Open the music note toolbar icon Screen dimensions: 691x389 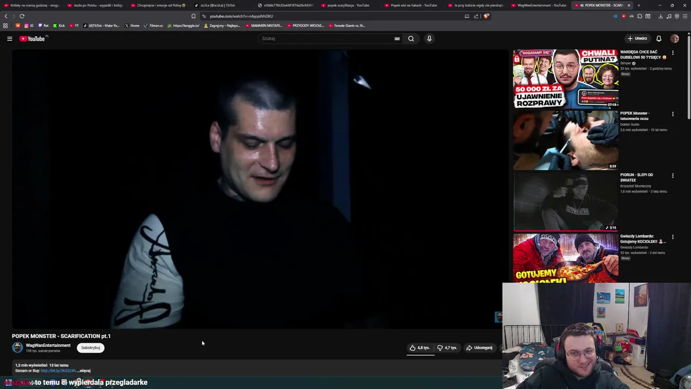pyautogui.click(x=669, y=16)
